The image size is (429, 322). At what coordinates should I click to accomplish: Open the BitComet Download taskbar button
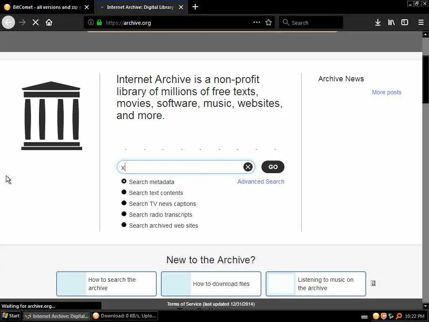pos(124,316)
